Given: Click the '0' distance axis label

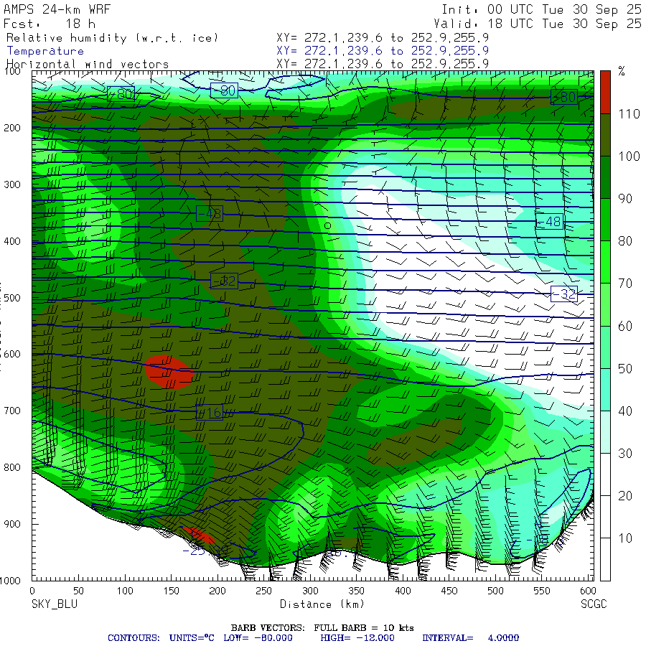Looking at the screenshot, I should (x=32, y=591).
